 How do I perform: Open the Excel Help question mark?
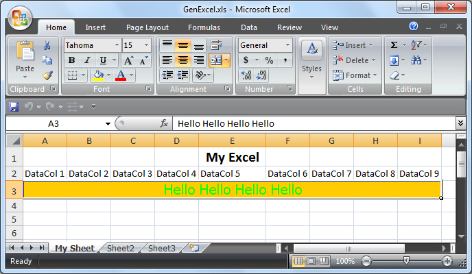pos(414,26)
